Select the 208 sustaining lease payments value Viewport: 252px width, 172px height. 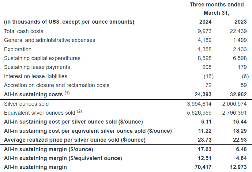click(207, 67)
